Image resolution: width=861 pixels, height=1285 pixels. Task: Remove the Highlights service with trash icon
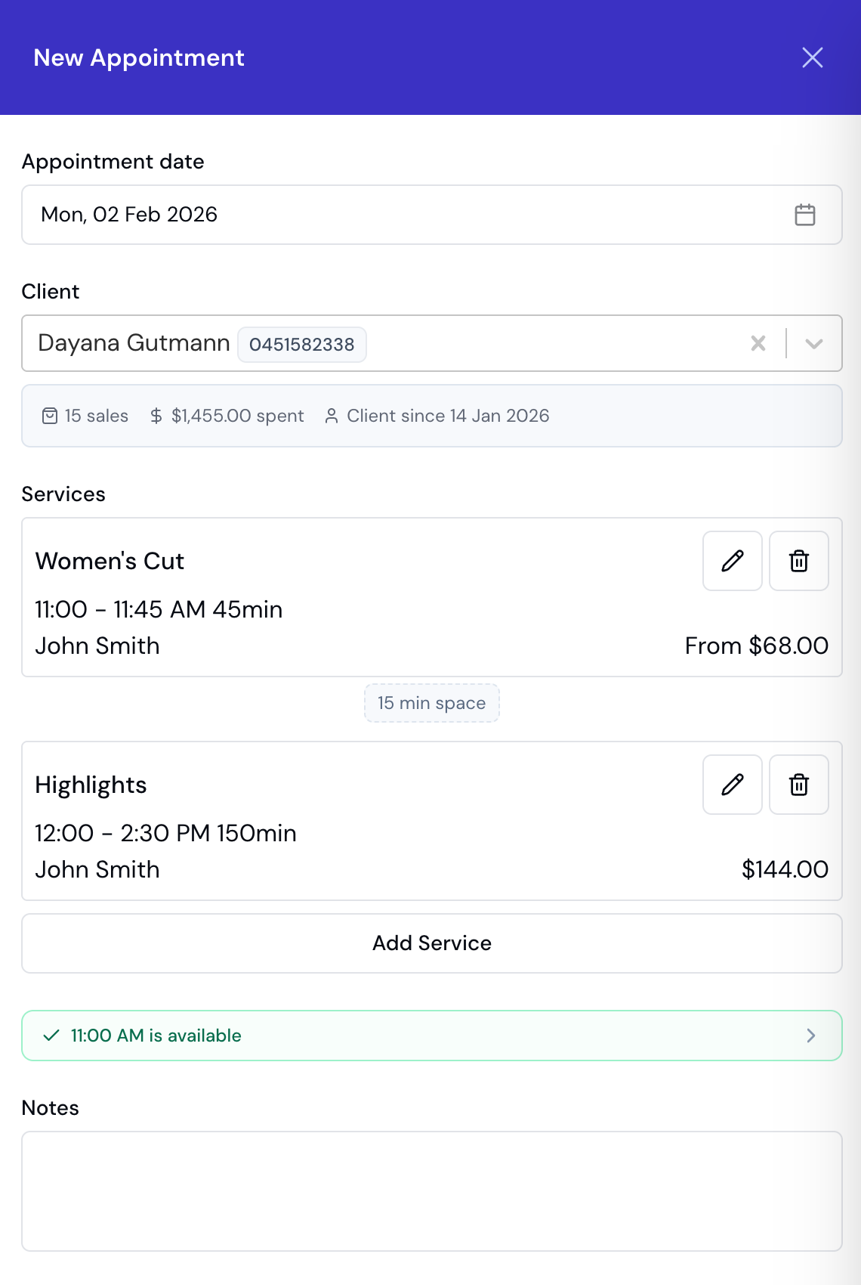(798, 785)
